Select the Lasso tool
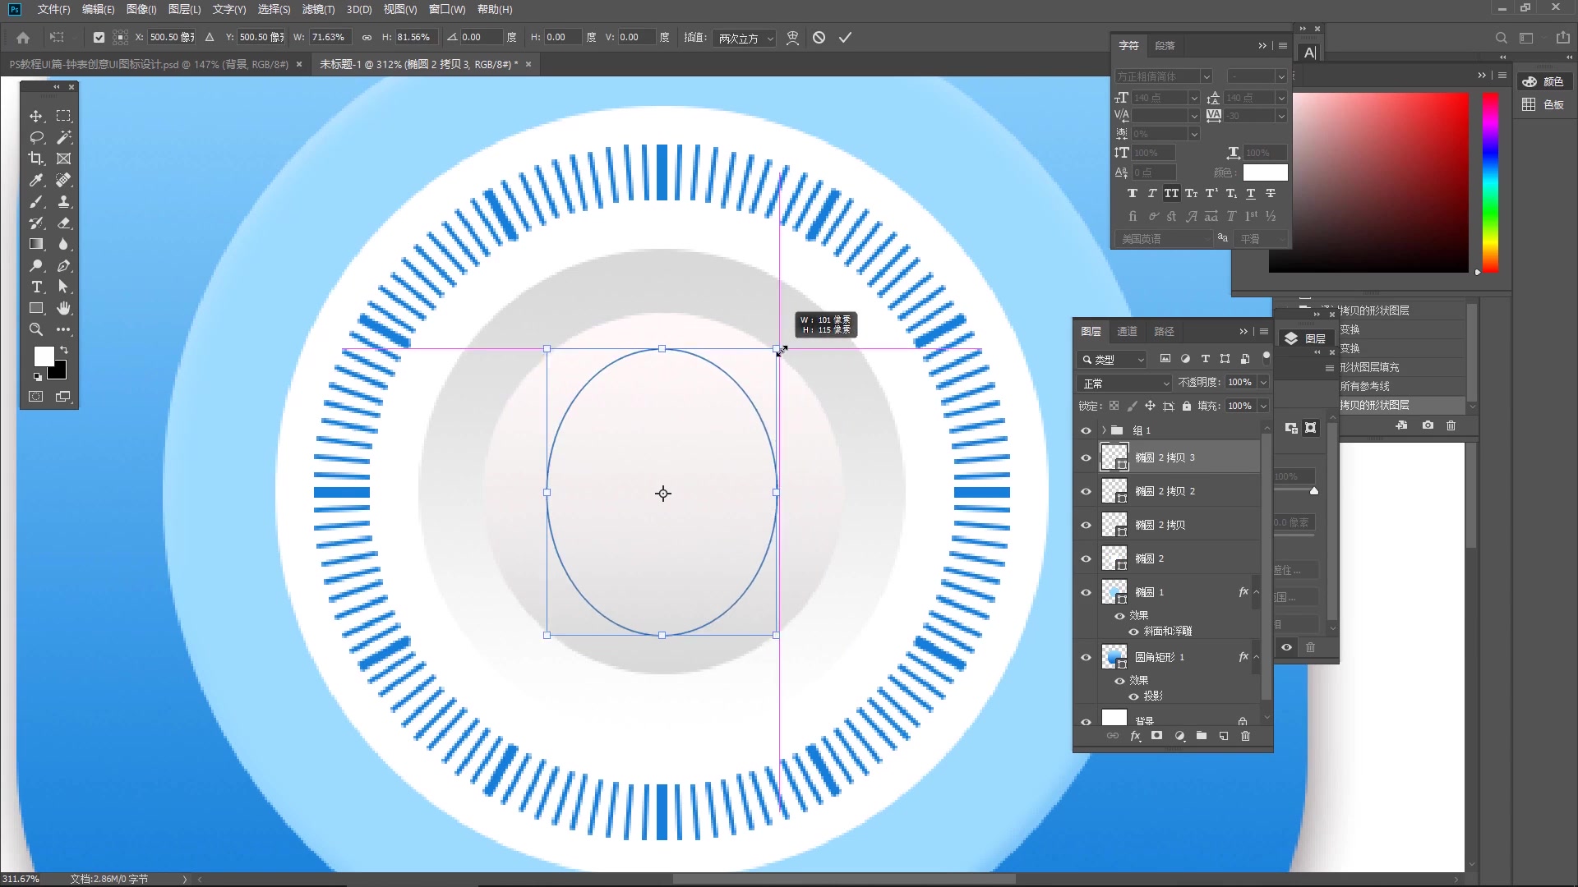This screenshot has height=887, width=1578. (x=36, y=137)
